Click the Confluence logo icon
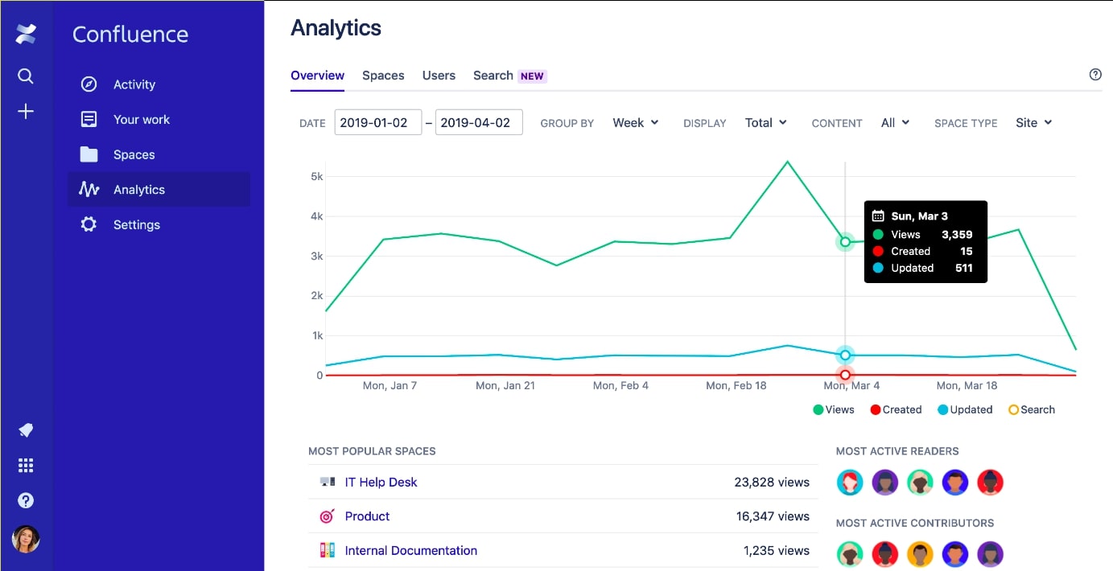The height and width of the screenshot is (571, 1113). point(26,34)
